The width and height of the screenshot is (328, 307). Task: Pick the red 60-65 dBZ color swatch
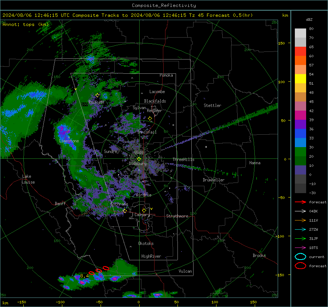[300, 51]
